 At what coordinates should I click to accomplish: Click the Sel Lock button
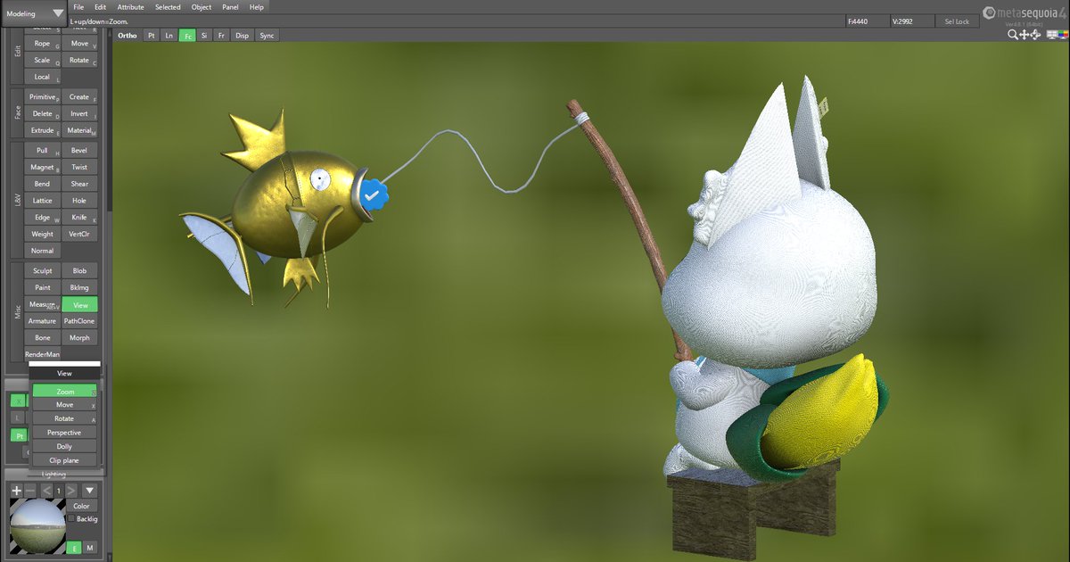point(957,21)
